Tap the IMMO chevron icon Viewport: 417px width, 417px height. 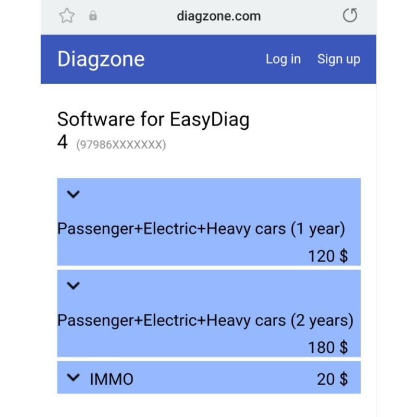[x=73, y=379]
